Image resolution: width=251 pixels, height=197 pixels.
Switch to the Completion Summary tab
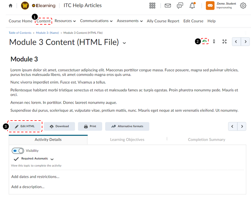206,139
